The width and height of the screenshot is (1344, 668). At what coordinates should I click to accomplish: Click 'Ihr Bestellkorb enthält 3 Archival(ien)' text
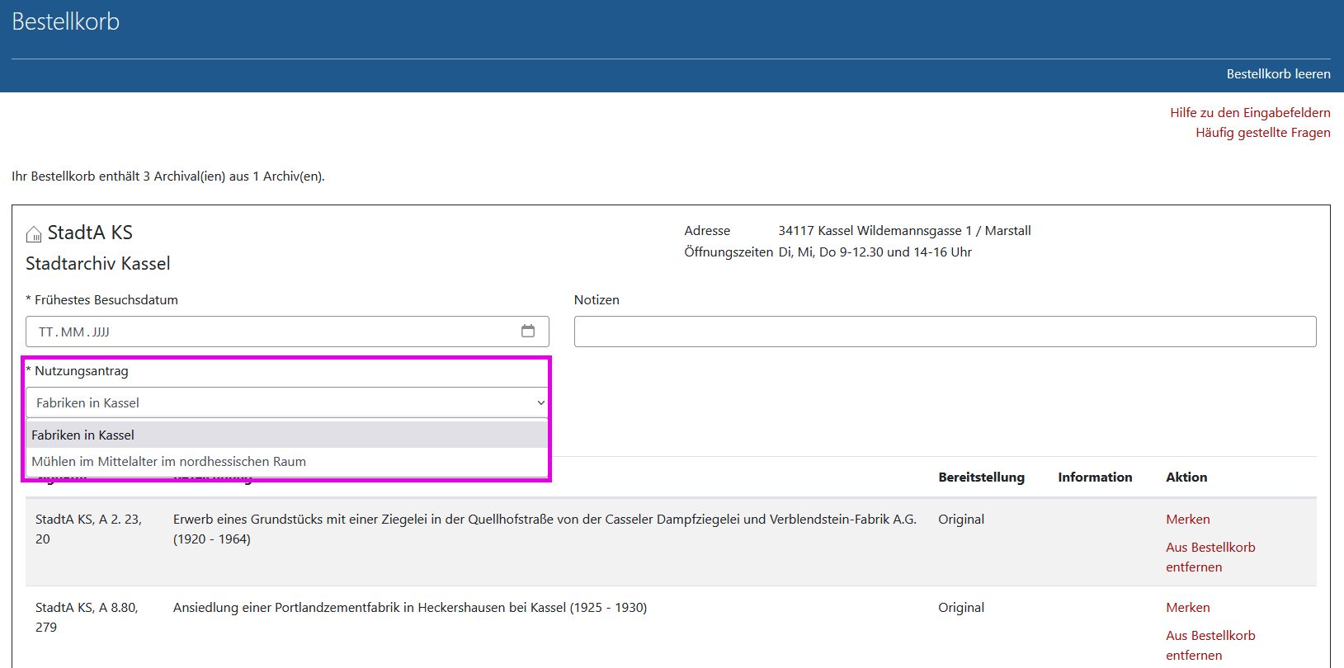tap(168, 176)
